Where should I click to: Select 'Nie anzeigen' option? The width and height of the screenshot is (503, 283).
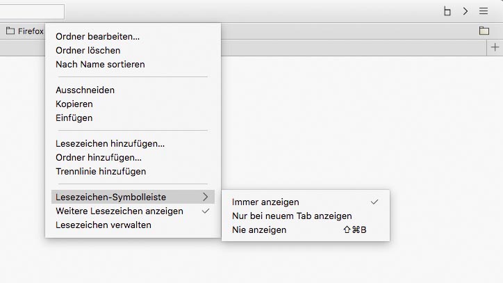(x=259, y=230)
